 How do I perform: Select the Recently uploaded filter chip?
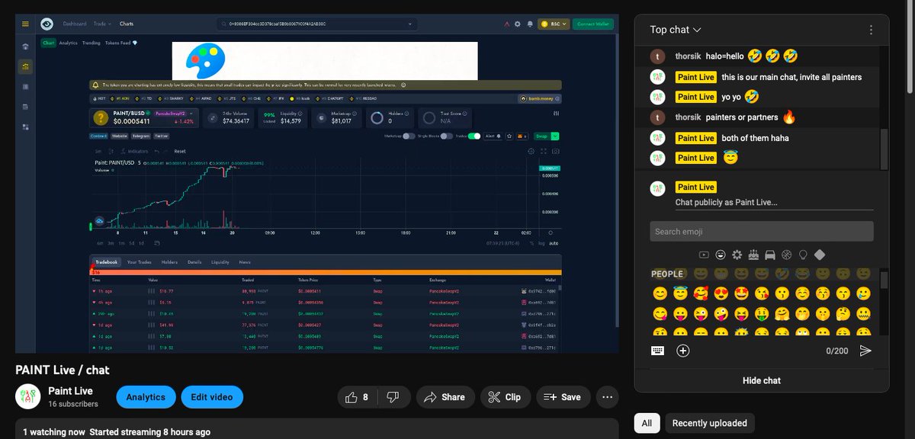point(710,423)
